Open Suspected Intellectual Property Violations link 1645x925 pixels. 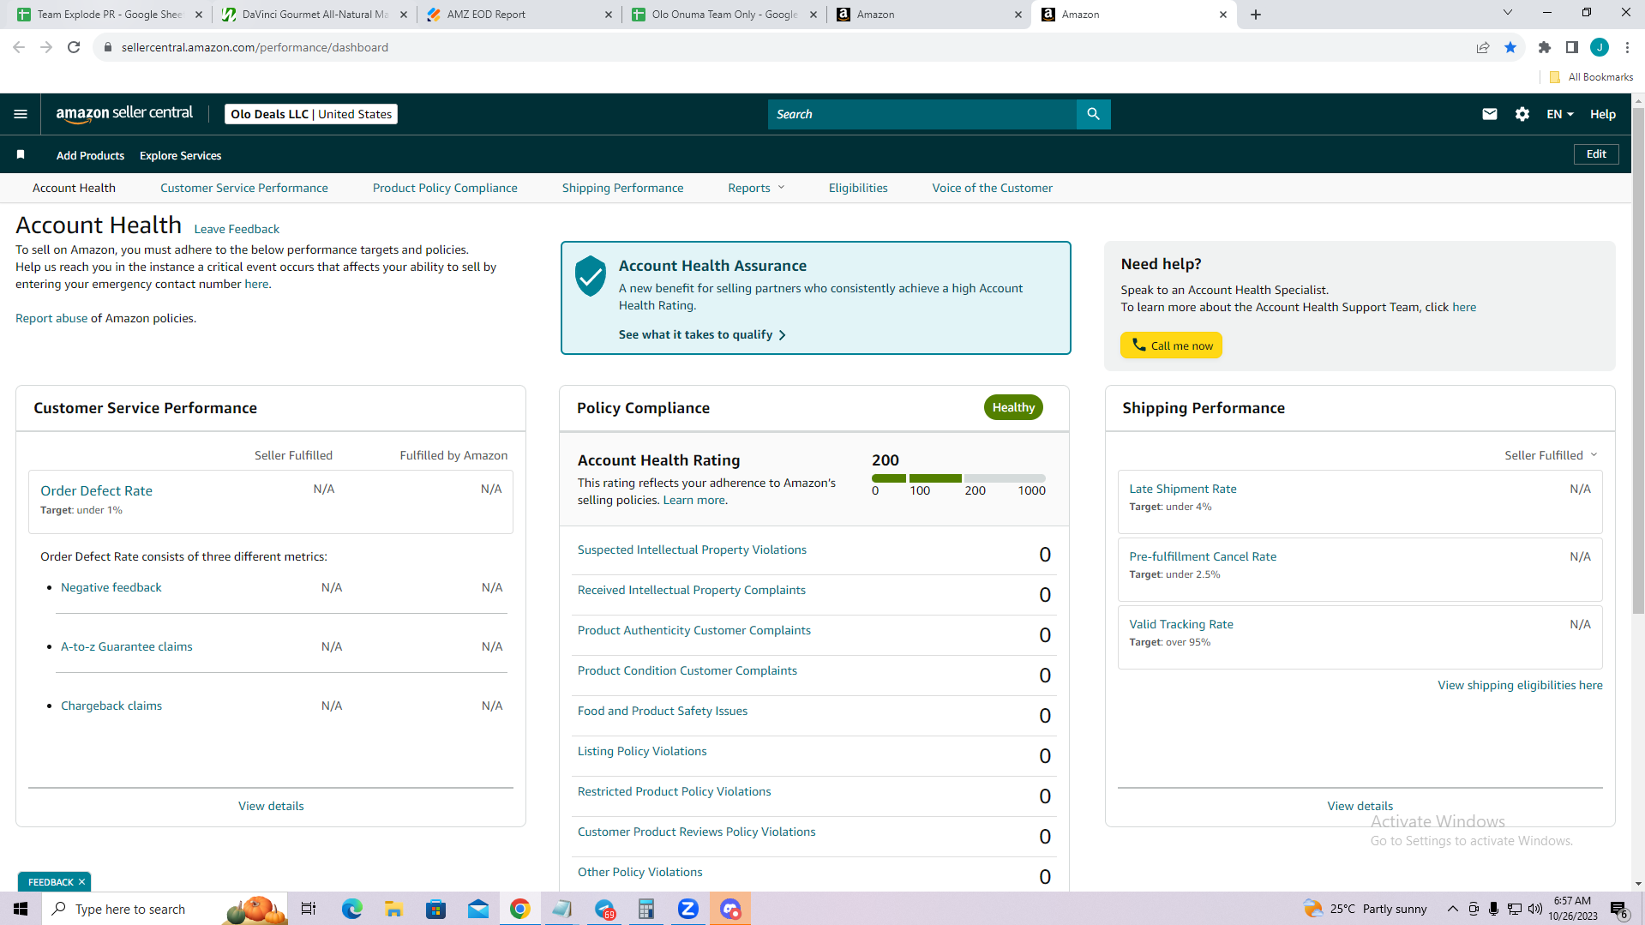[x=692, y=550]
